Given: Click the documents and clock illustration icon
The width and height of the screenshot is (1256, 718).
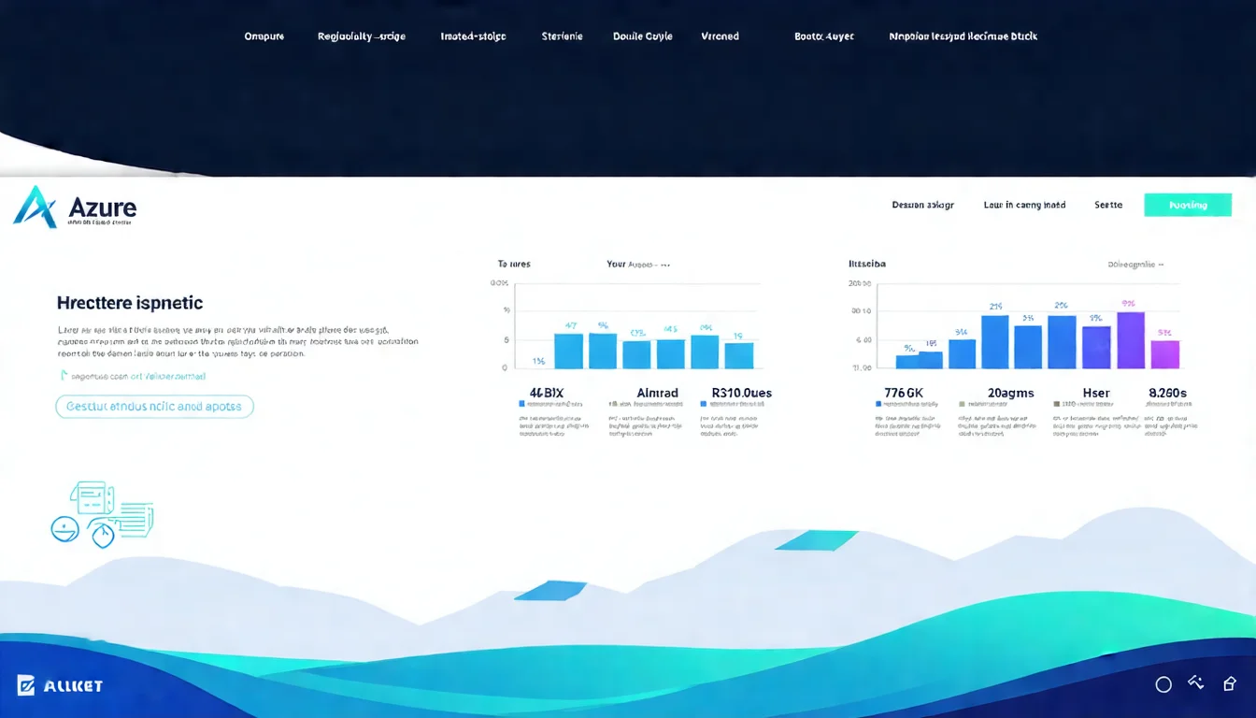Looking at the screenshot, I should coord(101,514).
